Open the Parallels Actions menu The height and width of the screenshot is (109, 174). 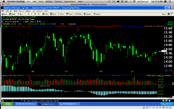click(x=49, y=1)
